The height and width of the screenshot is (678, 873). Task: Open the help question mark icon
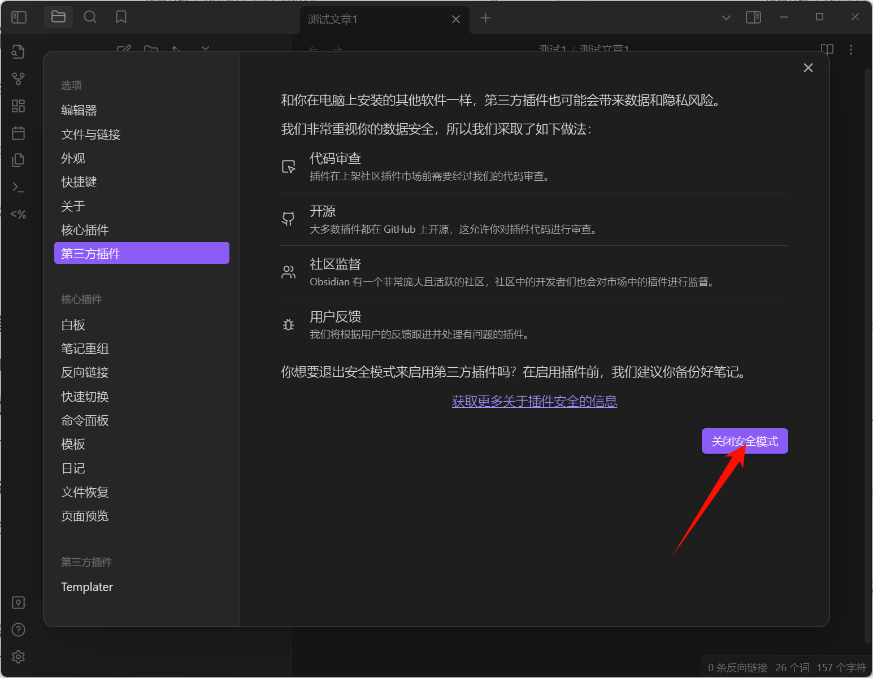pos(18,629)
